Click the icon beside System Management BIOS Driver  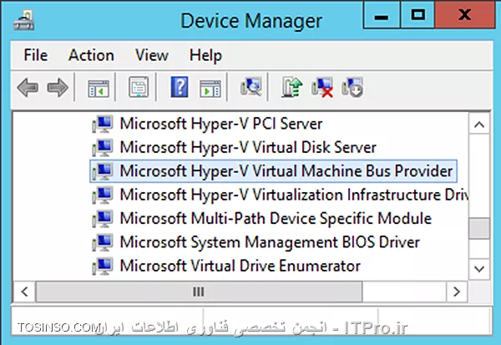102,242
